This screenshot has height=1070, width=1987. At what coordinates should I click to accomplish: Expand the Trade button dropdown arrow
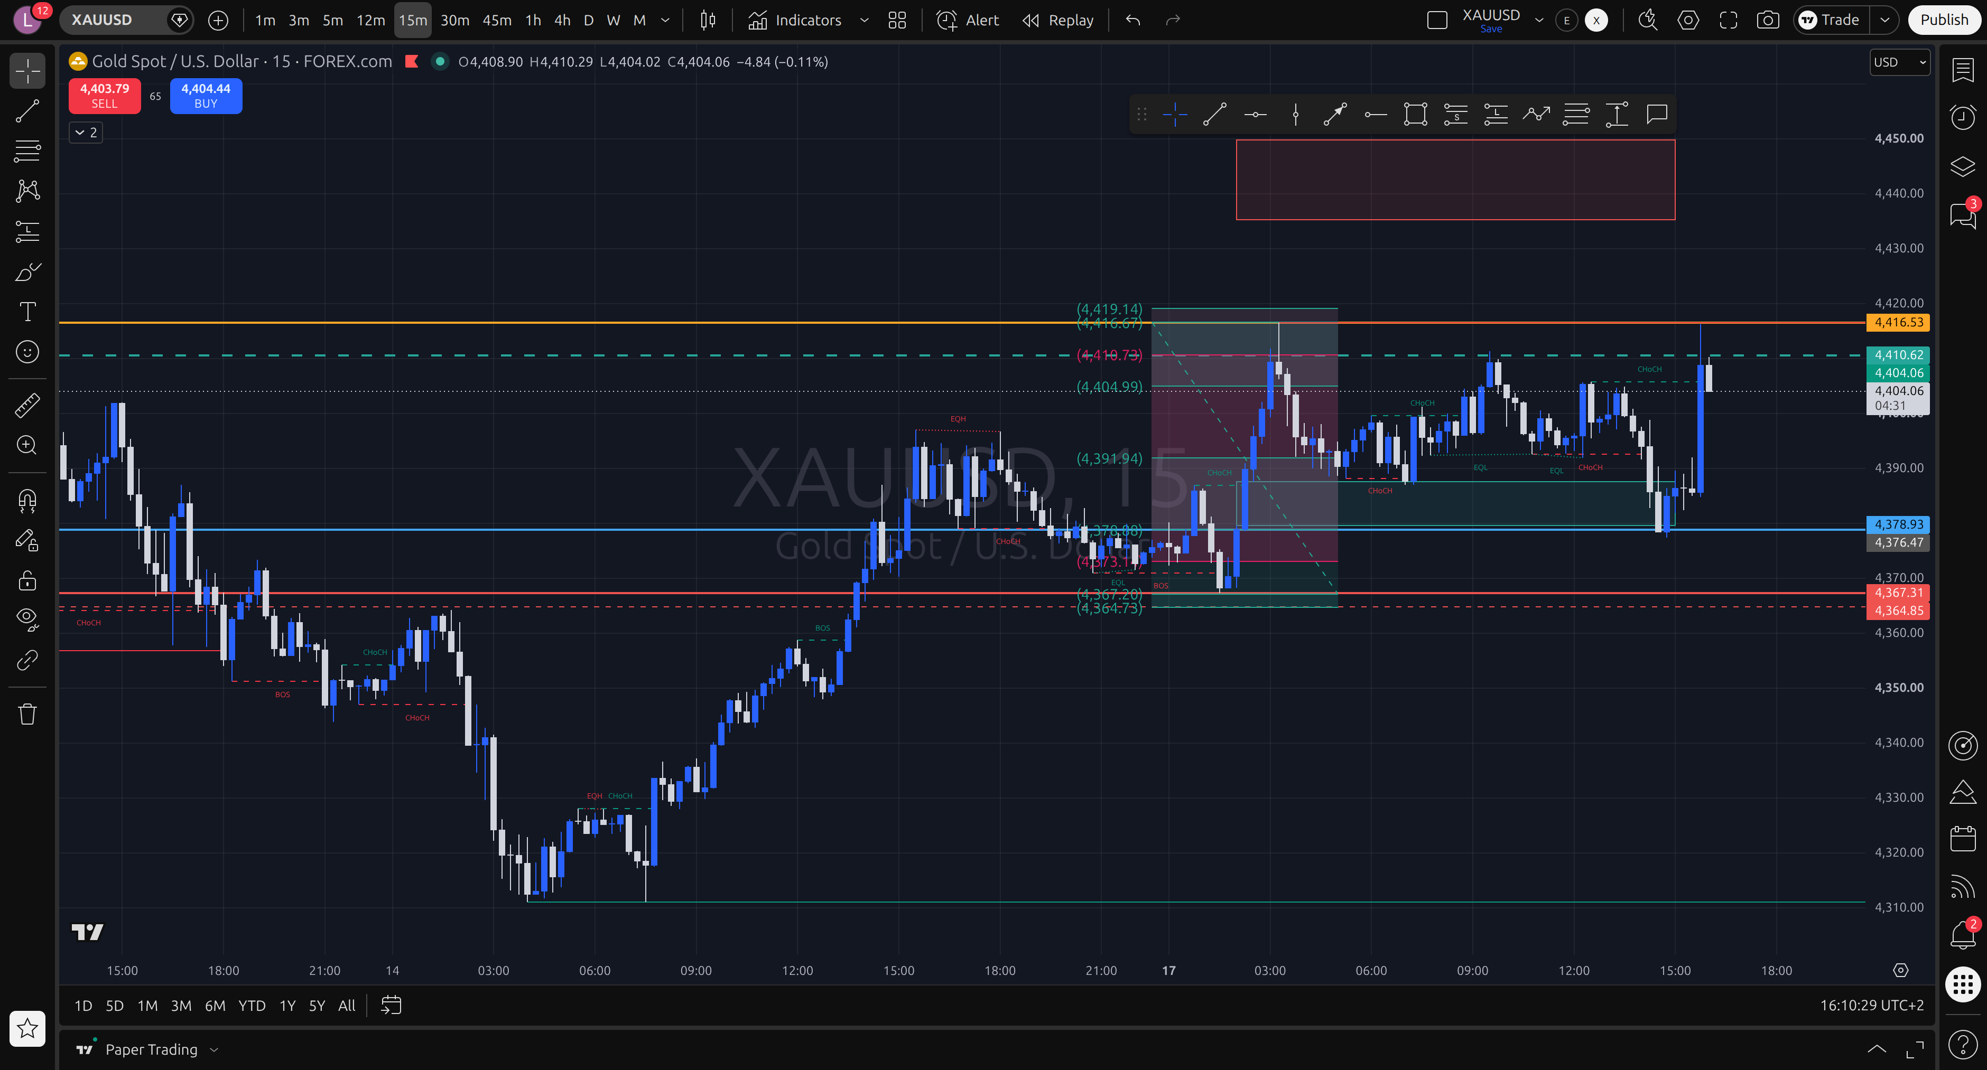(1884, 20)
